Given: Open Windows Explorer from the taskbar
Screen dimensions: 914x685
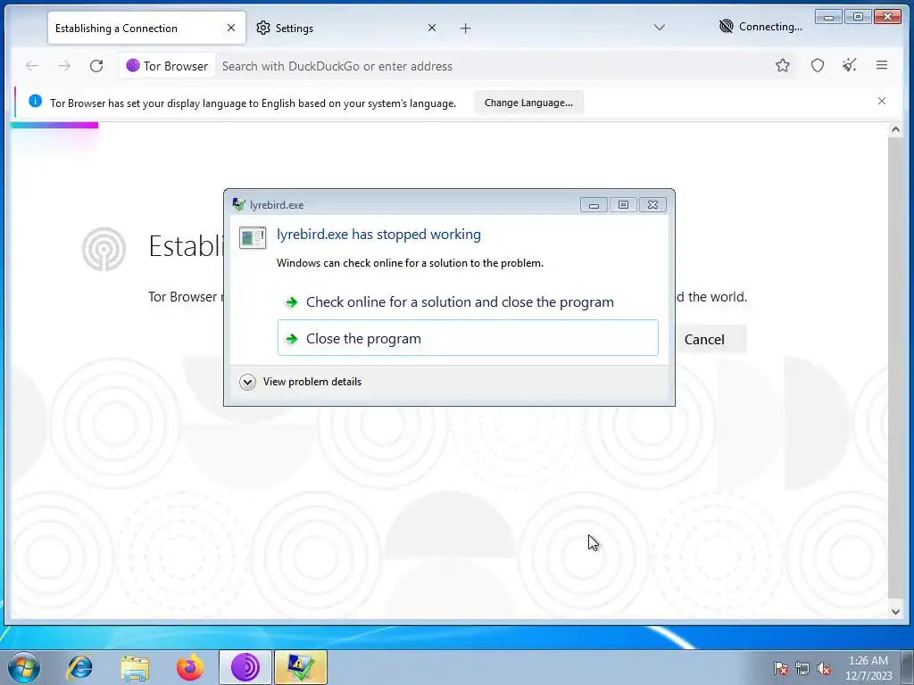Looking at the screenshot, I should click(135, 667).
